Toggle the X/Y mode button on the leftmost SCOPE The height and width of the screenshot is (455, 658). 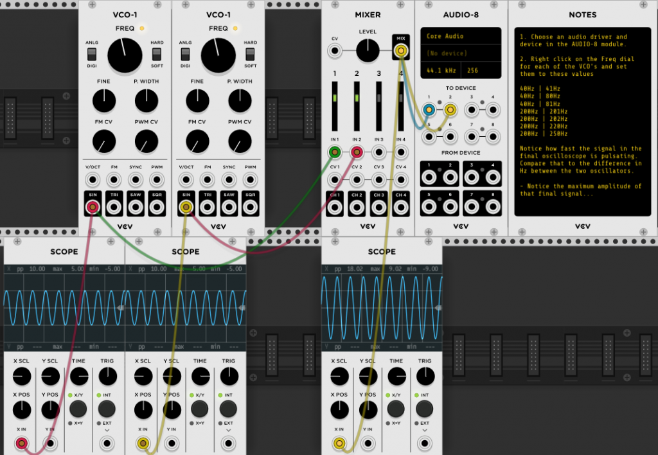[x=78, y=409]
